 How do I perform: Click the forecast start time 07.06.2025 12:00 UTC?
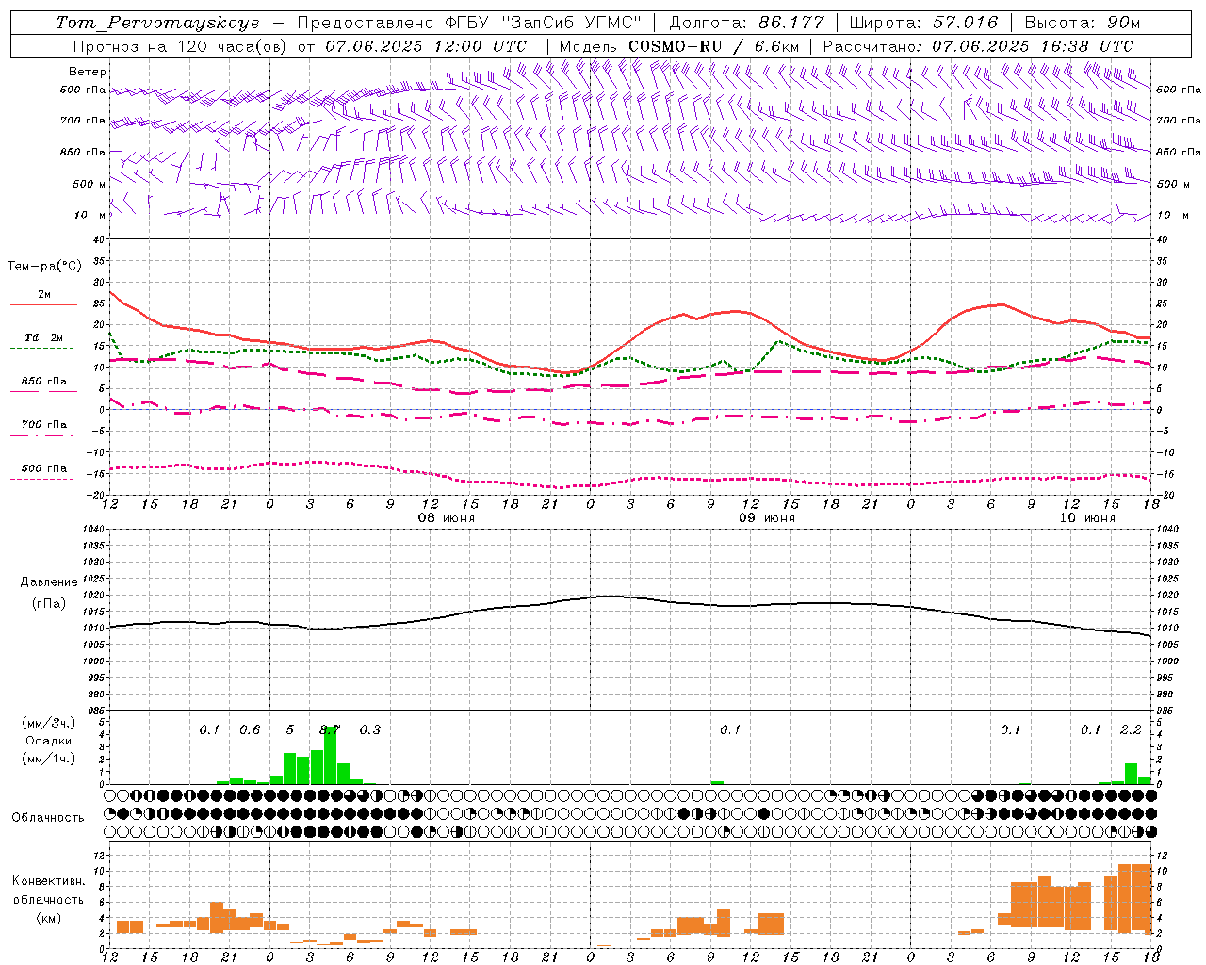(426, 46)
